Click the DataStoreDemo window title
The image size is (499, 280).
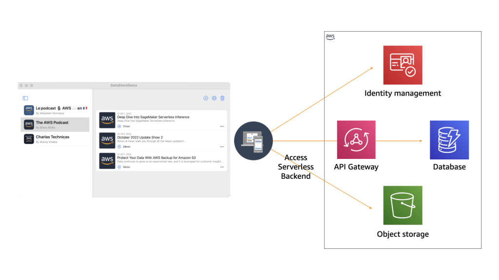click(x=124, y=86)
